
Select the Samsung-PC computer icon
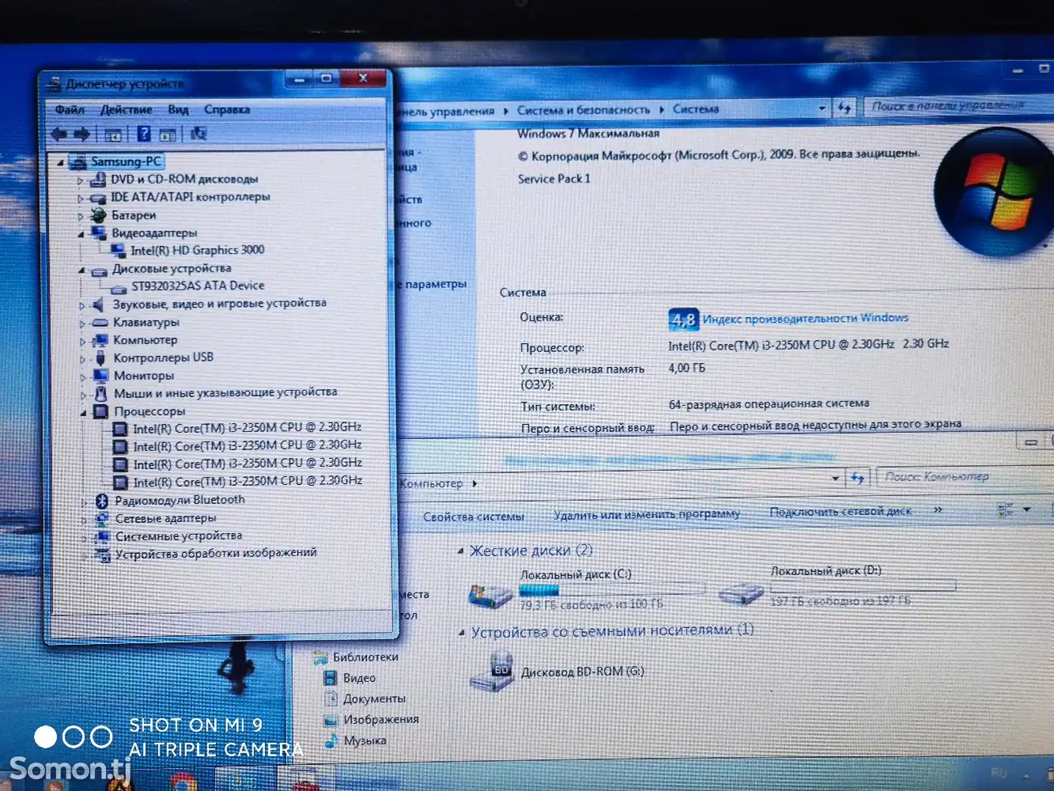coord(78,161)
